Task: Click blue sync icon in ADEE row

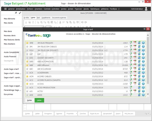Action: [139, 95]
